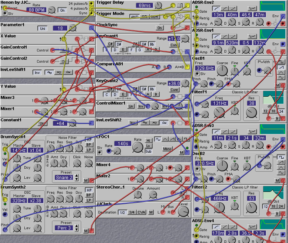
Task: Select XOR in Trigger Mode
Action: [x=153, y=17]
